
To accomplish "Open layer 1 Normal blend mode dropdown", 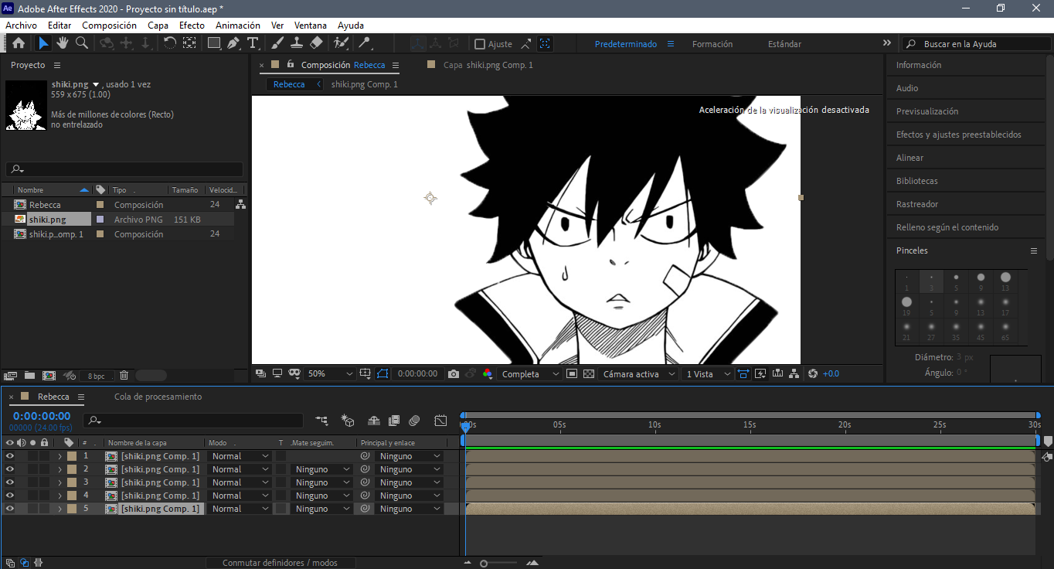I will click(240, 456).
